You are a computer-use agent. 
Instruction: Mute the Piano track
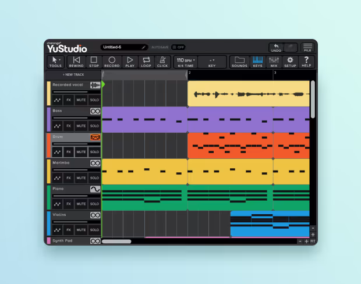(x=81, y=204)
